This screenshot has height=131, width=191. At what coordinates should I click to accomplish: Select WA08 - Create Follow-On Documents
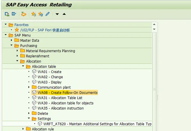pyautogui.click(x=67, y=93)
